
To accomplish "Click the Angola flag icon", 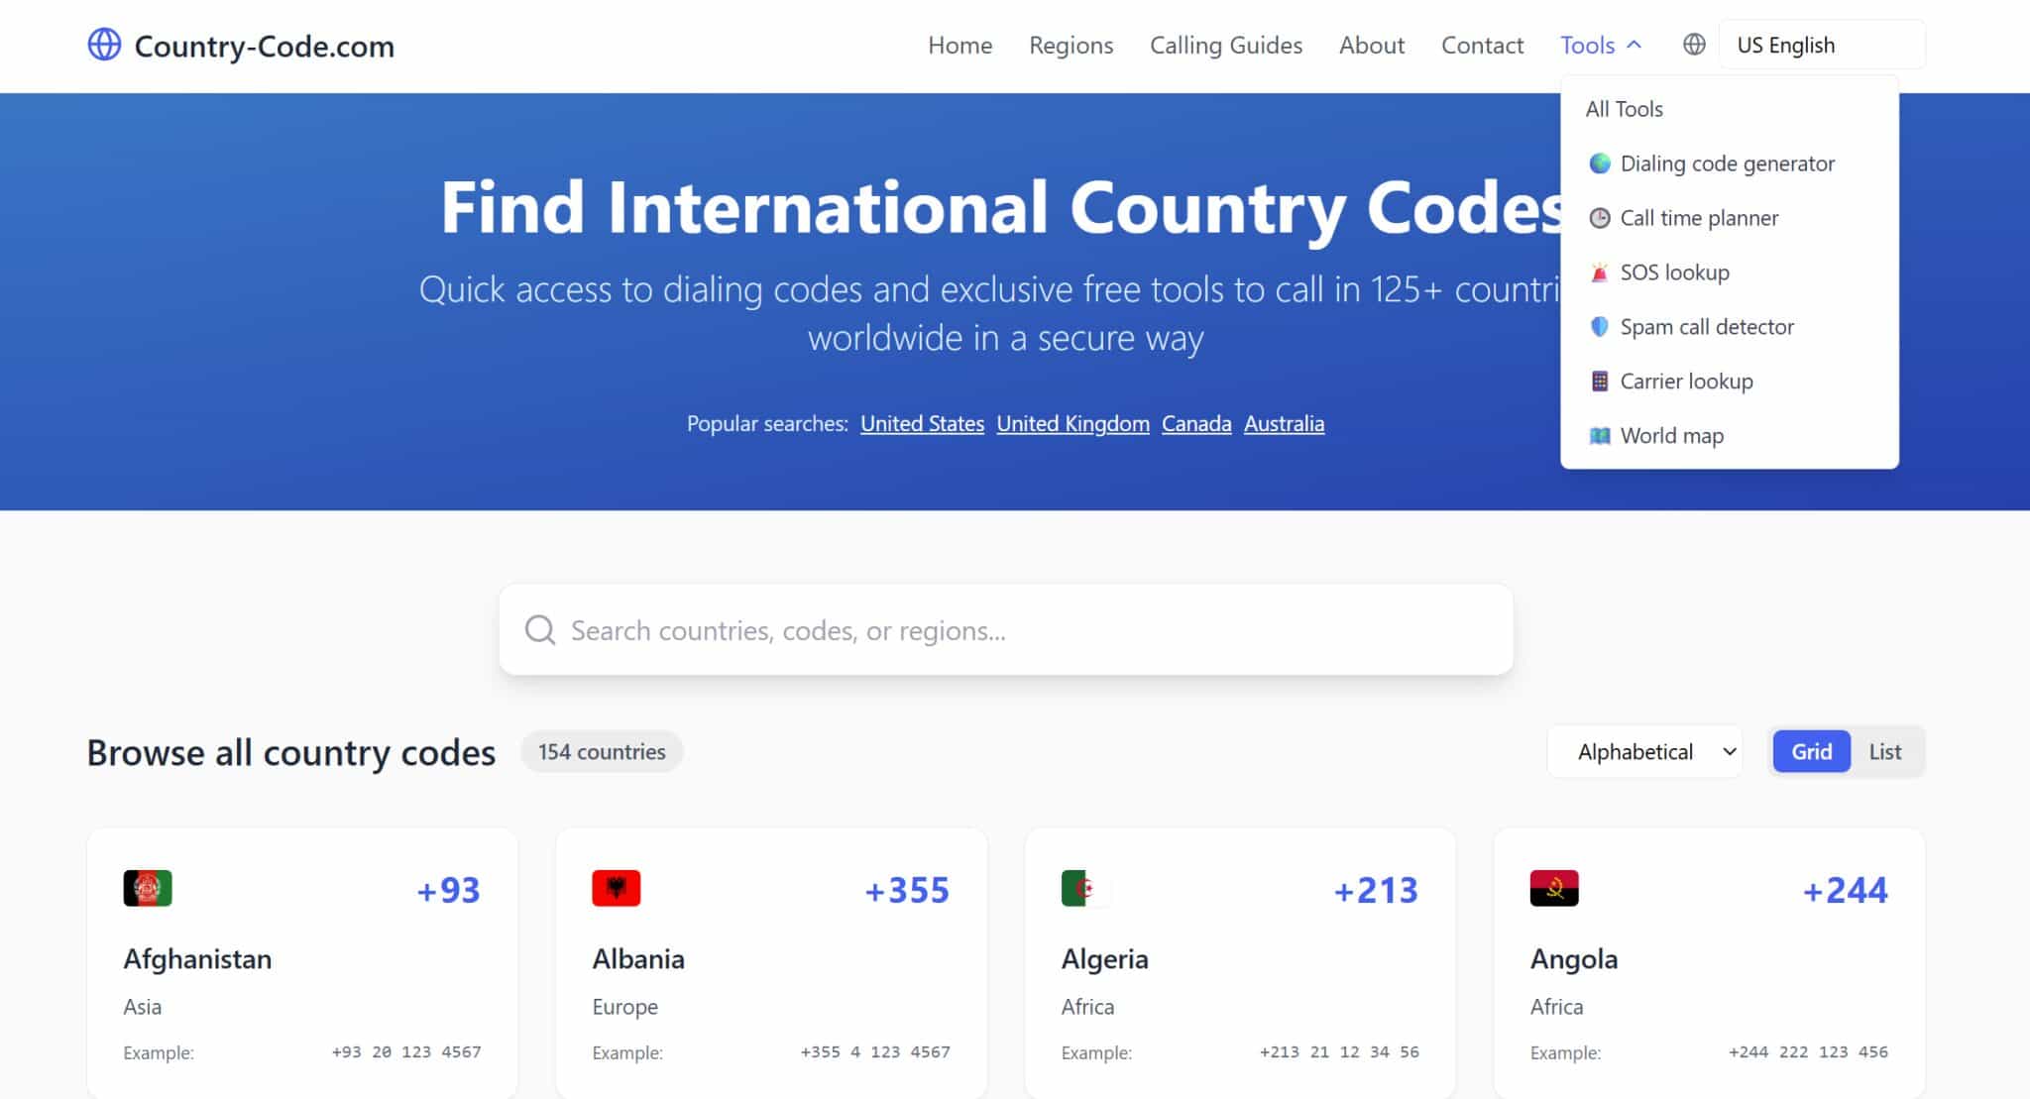I will 1554,888.
